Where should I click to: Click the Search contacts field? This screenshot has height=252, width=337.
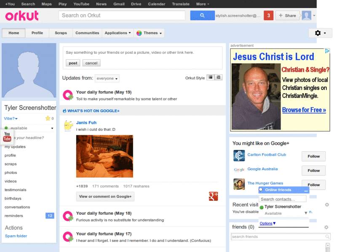[282, 199]
